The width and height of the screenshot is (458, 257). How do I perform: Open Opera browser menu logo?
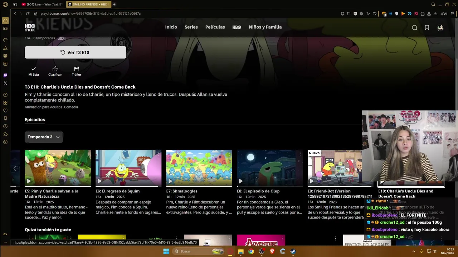point(5,4)
